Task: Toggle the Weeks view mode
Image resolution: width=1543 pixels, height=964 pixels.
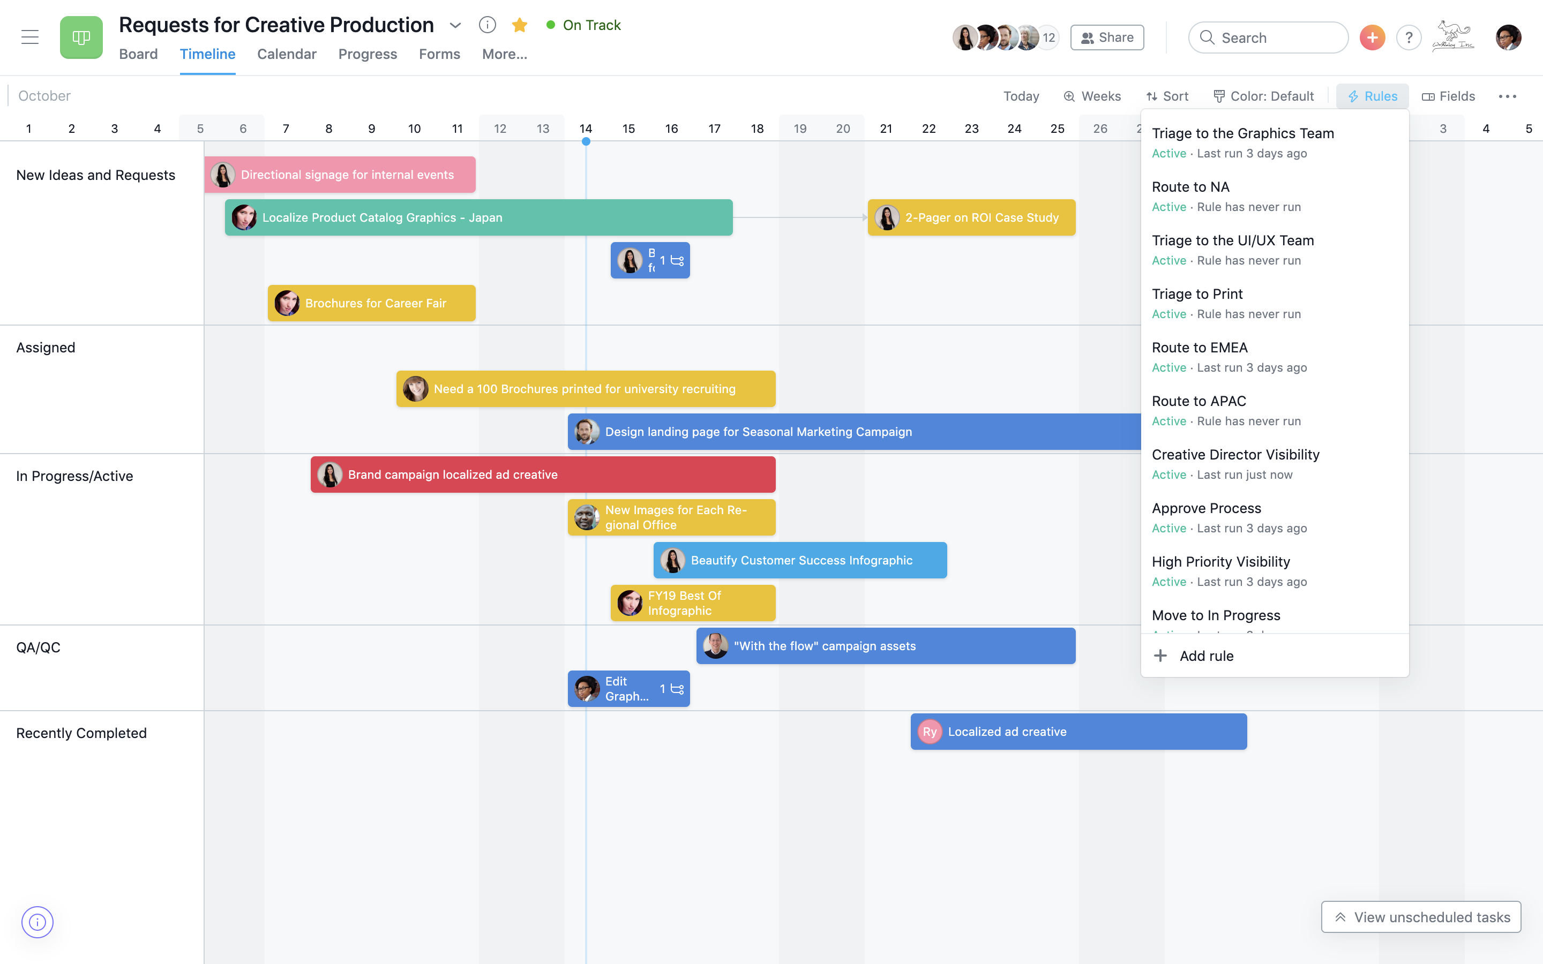Action: pyautogui.click(x=1093, y=95)
